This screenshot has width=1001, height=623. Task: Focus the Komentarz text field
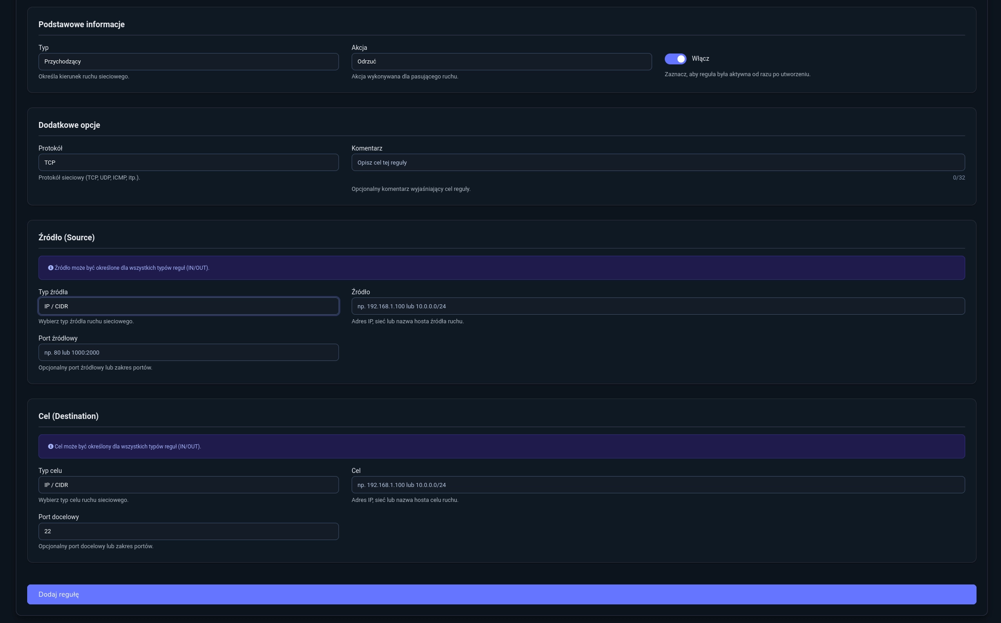(658, 163)
